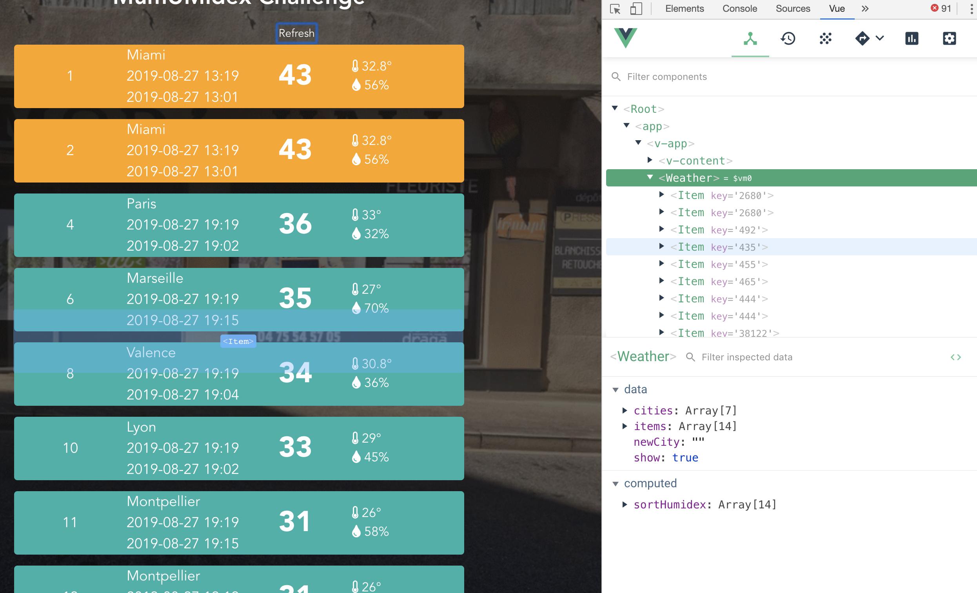Viewport: 977px width, 593px height.
Task: Show more DevTools tabs chevron
Action: coord(865,9)
